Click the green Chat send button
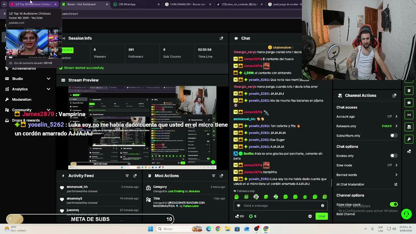This screenshot has height=234, width=416. click(321, 216)
